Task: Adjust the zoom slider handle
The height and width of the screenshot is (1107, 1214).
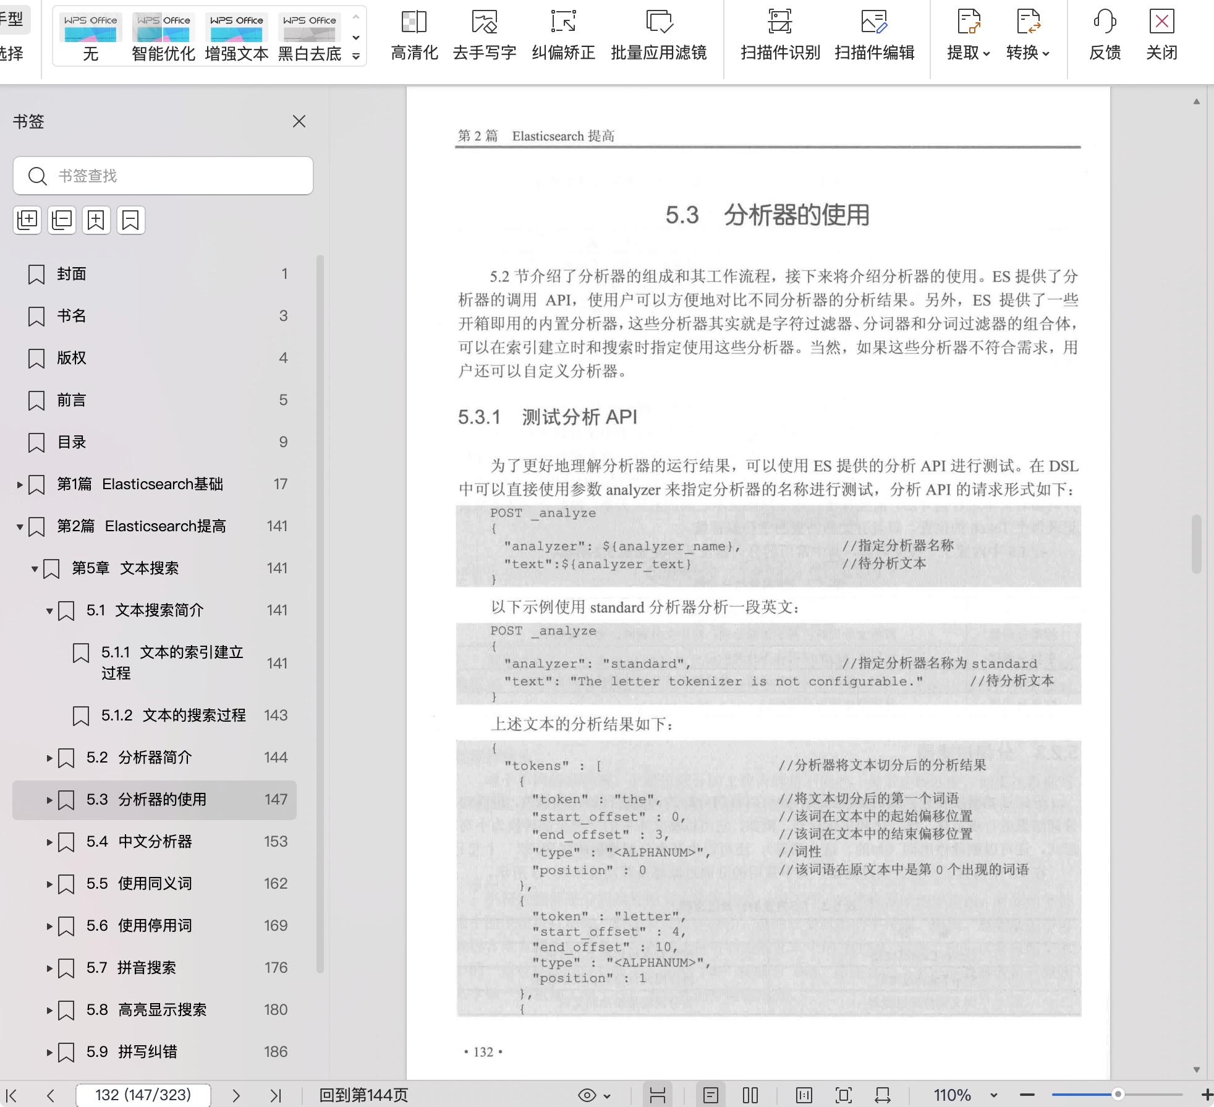Action: click(1118, 1095)
